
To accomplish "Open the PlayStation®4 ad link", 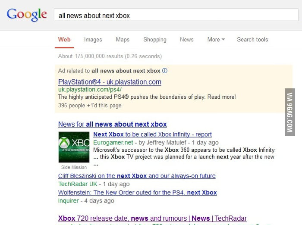I will [110, 82].
